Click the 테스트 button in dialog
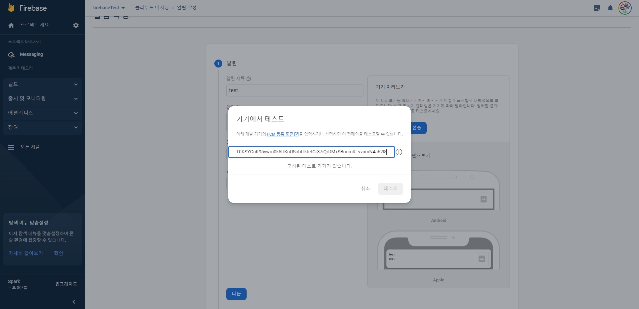639x309 pixels. 390,189
